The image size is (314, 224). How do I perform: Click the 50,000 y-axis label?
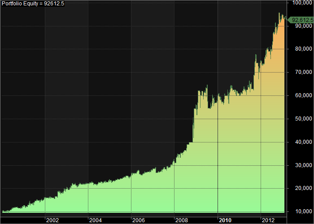[304, 119]
